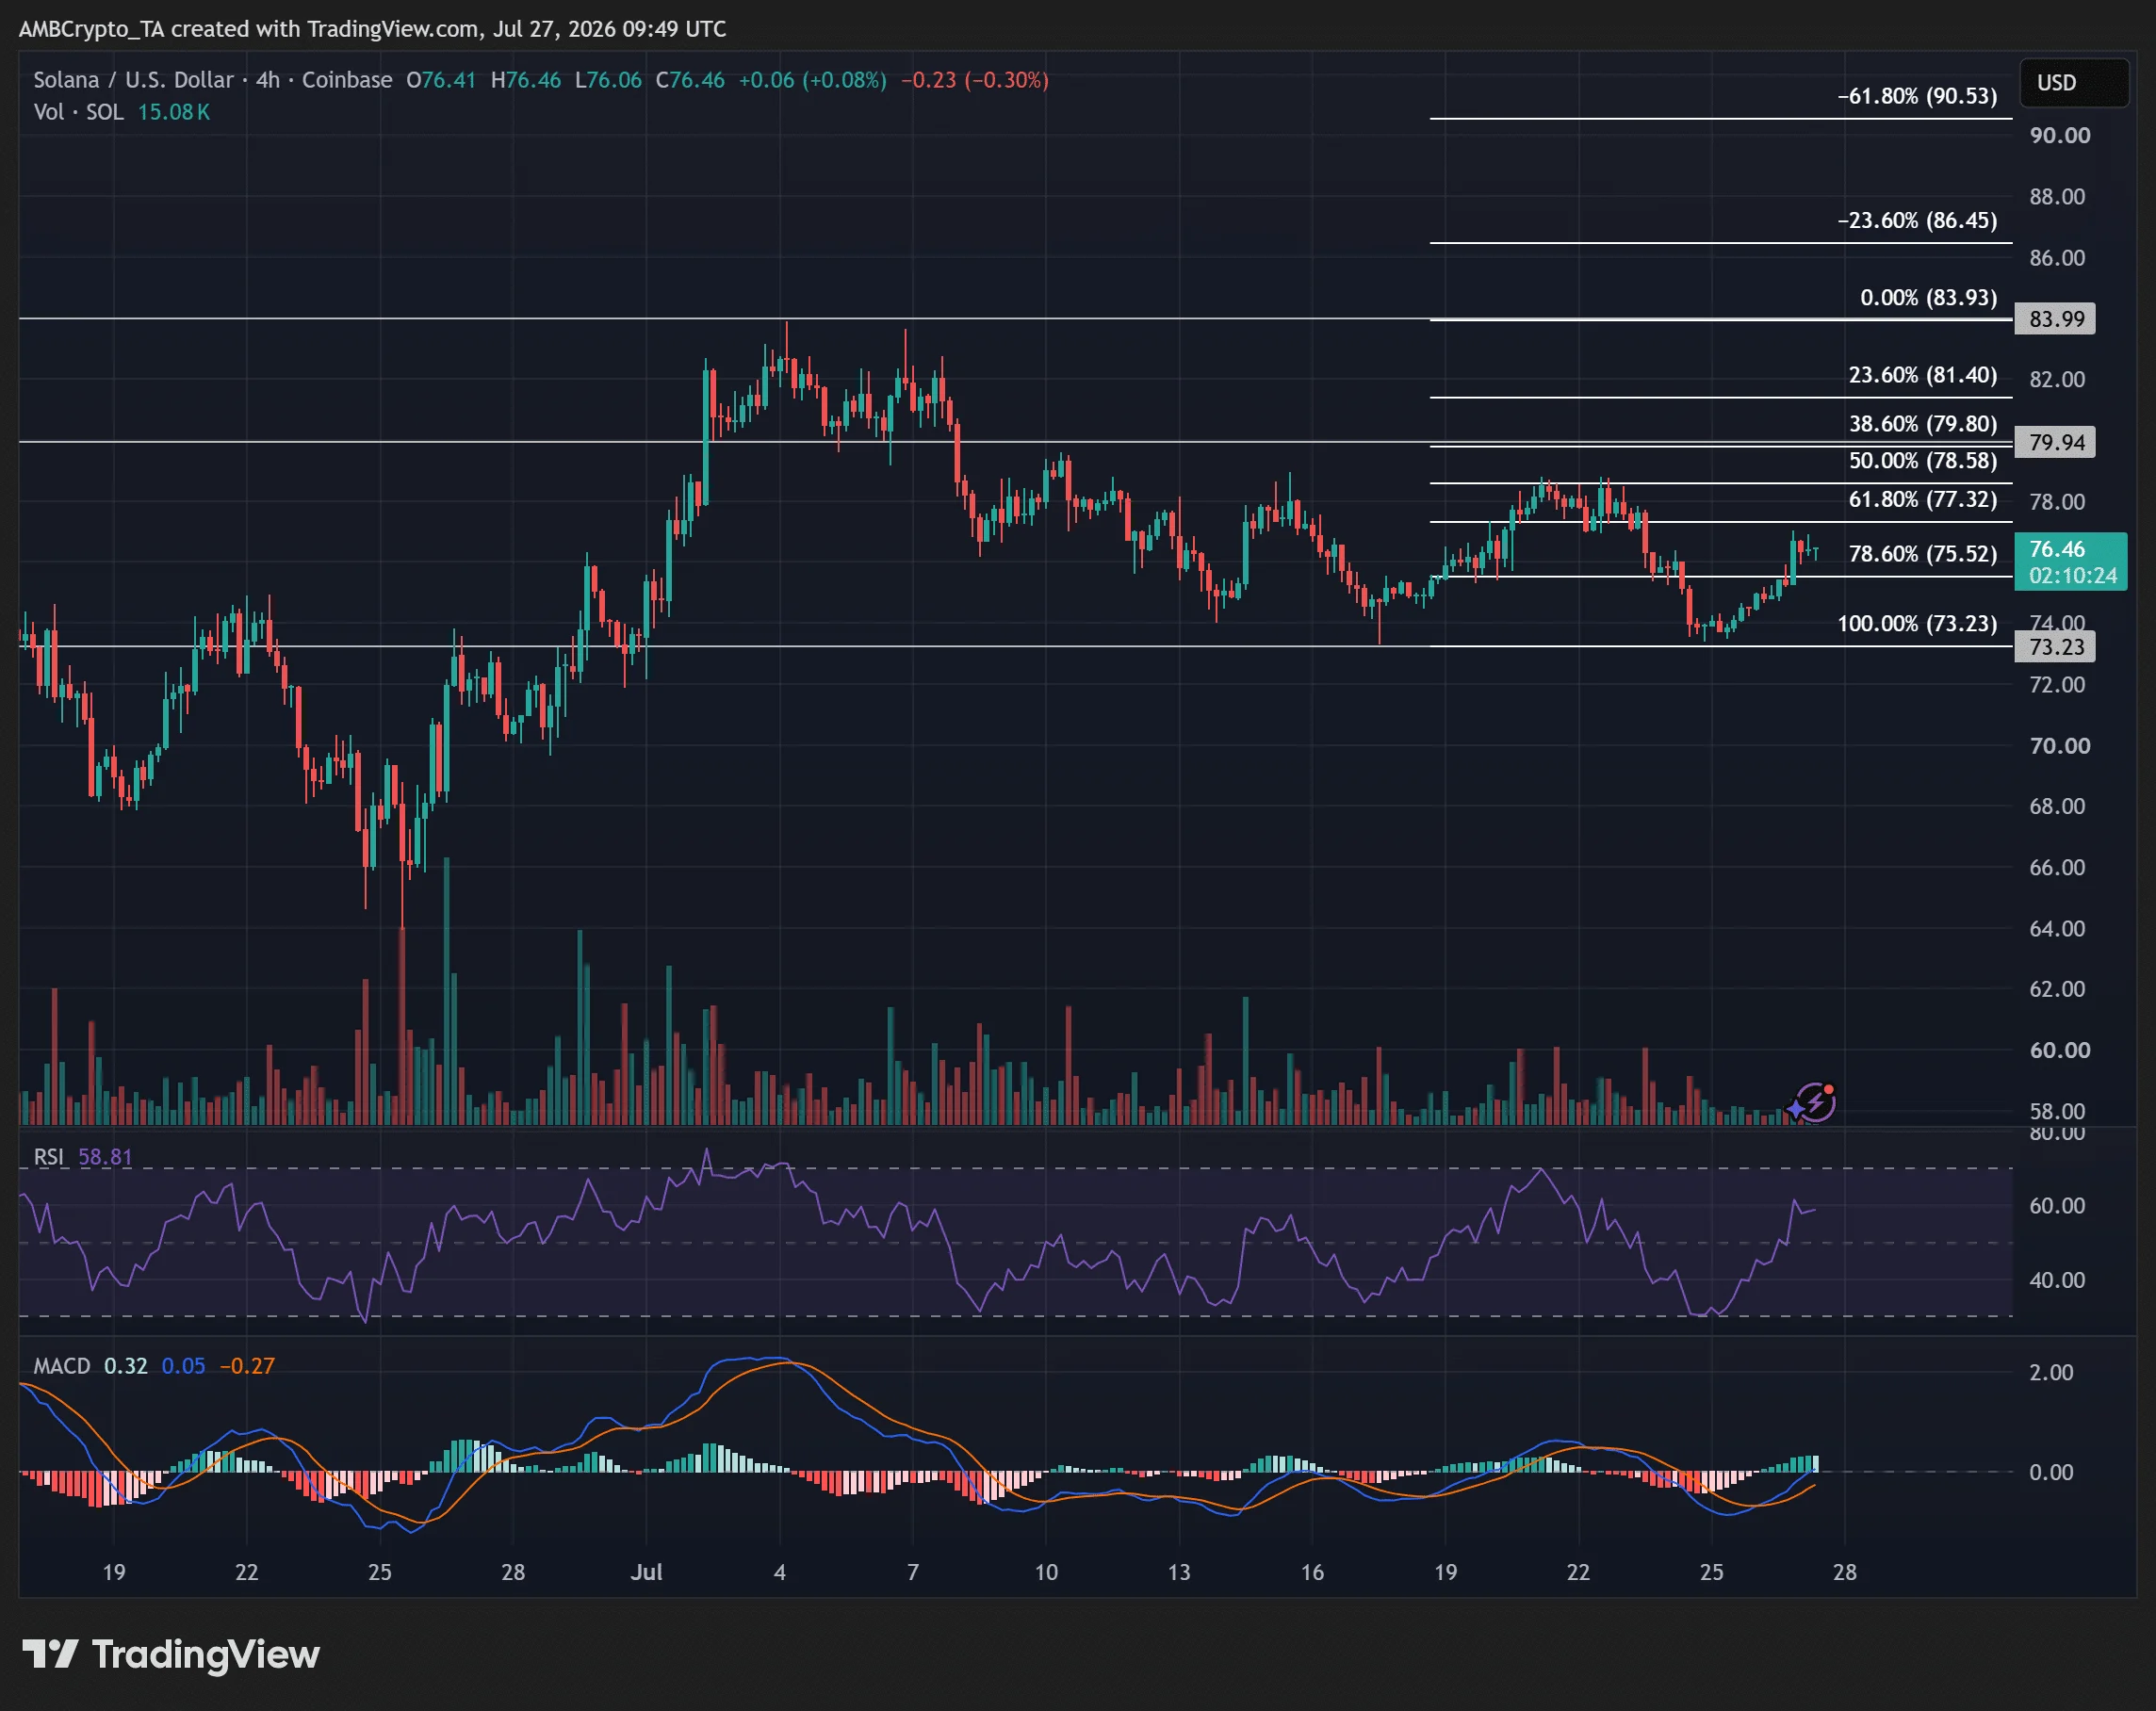Click the 100.00% (73.23) Fibonacci label
Viewport: 2156px width, 1711px height.
[1917, 624]
